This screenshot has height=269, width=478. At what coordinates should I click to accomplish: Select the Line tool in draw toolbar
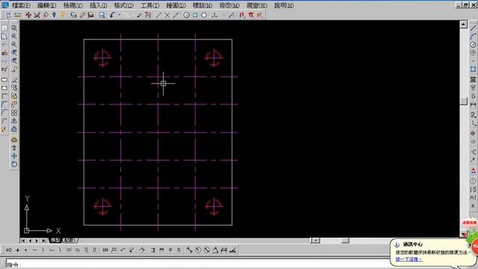pos(473,28)
